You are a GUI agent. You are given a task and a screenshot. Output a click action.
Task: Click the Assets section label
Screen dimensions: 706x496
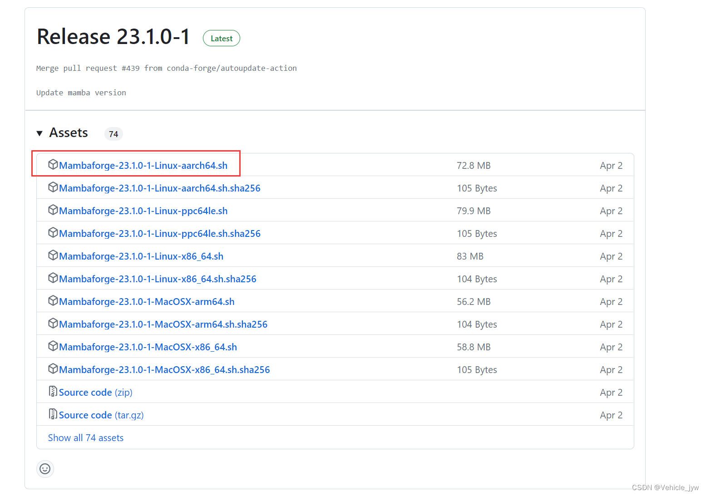click(x=69, y=133)
